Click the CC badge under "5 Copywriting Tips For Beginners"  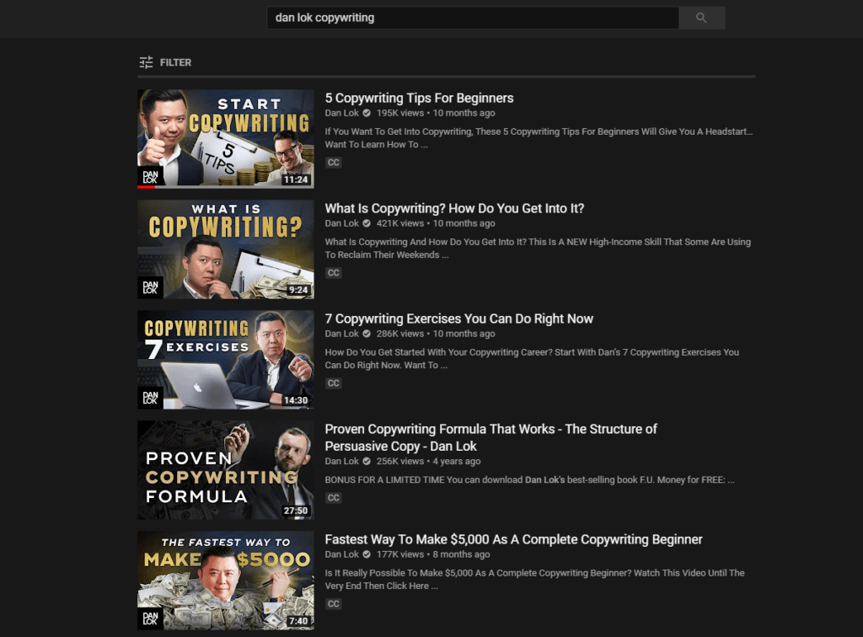pos(333,162)
